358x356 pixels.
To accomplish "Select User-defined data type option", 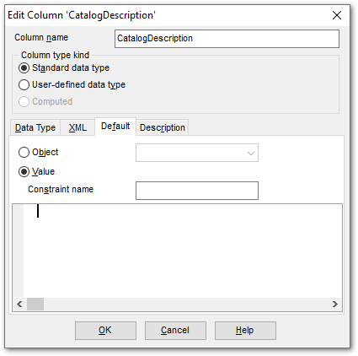I will coord(72,84).
